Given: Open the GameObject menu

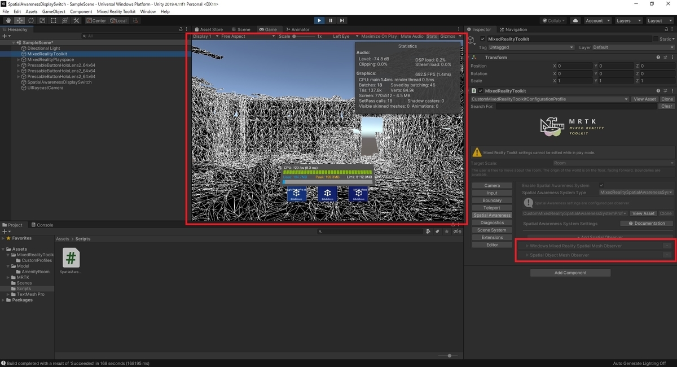Looking at the screenshot, I should coord(54,11).
